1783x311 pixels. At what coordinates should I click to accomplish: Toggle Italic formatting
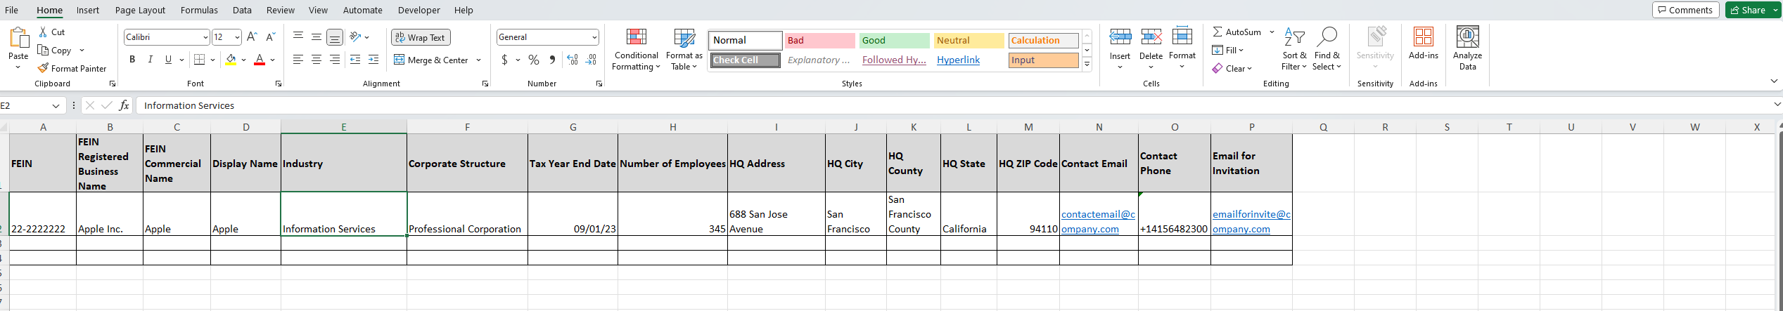click(x=150, y=60)
